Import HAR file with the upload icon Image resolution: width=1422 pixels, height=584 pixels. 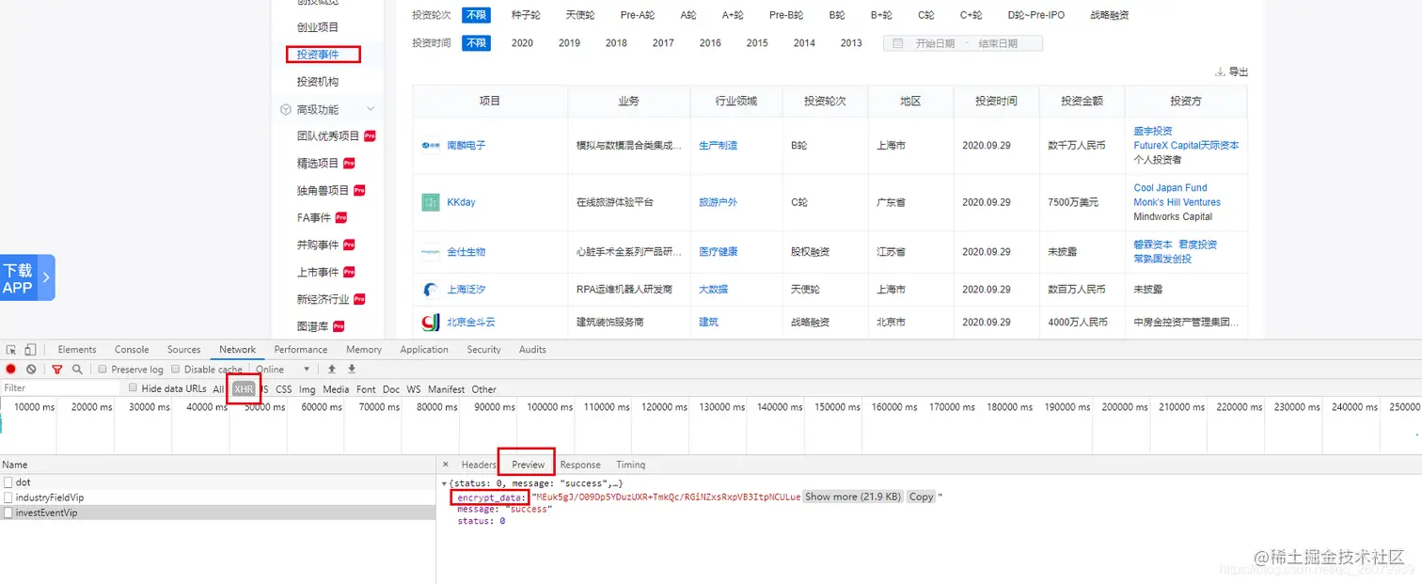(331, 369)
